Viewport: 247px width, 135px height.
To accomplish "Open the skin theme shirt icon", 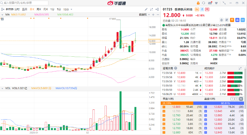I will point(216,3).
